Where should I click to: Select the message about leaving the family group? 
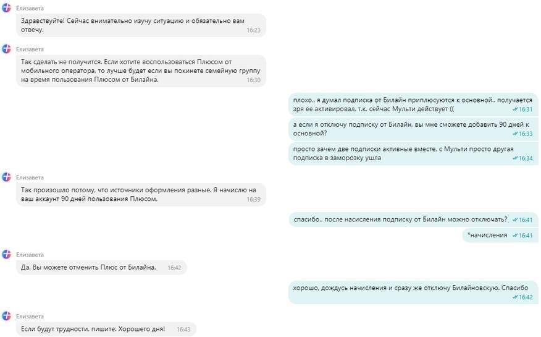click(x=141, y=70)
